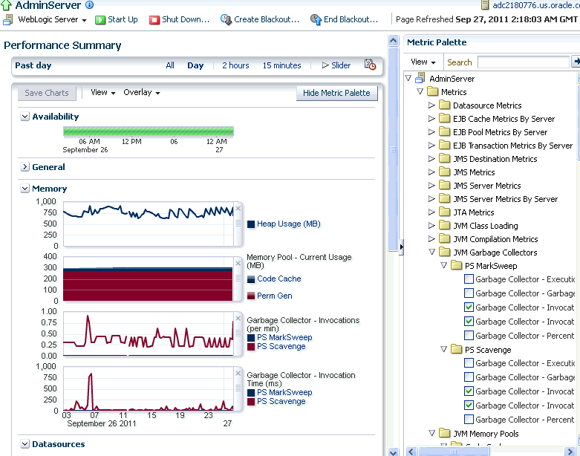The height and width of the screenshot is (456, 580).
Task: Close the Garbage Collector Invocation Time chart
Action: 238,373
